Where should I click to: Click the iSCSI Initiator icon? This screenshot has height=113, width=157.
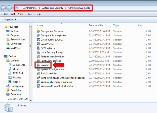click(x=38, y=48)
